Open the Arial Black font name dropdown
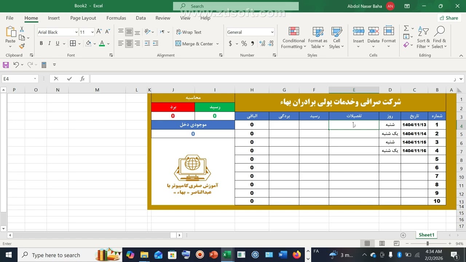Image resolution: width=466 pixels, height=262 pixels. (x=76, y=32)
